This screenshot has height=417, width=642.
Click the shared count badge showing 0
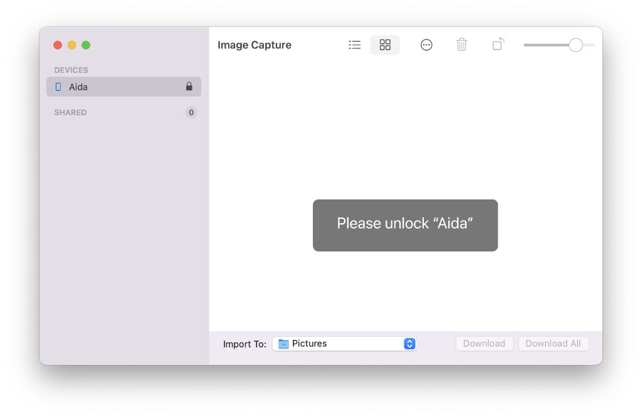click(191, 113)
